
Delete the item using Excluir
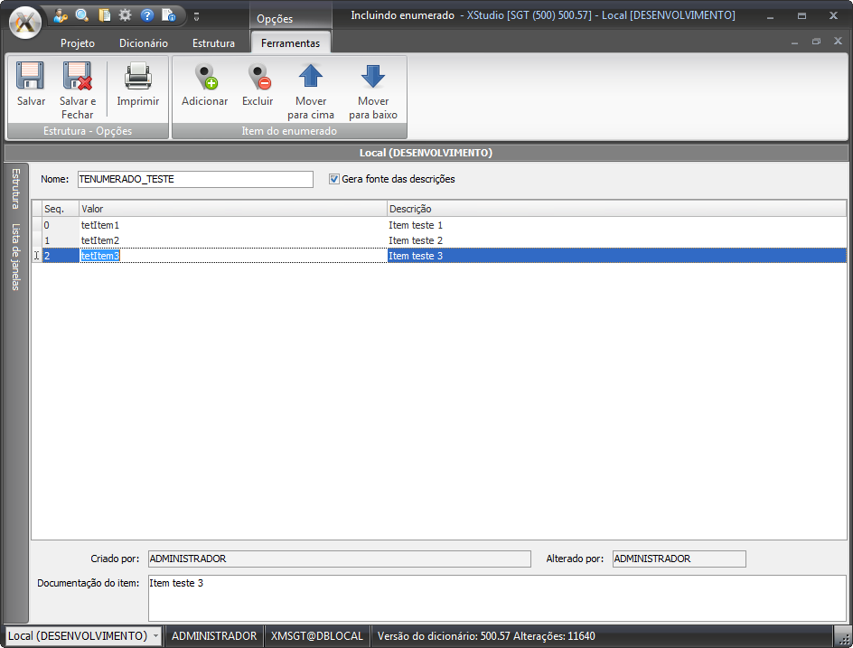click(258, 84)
